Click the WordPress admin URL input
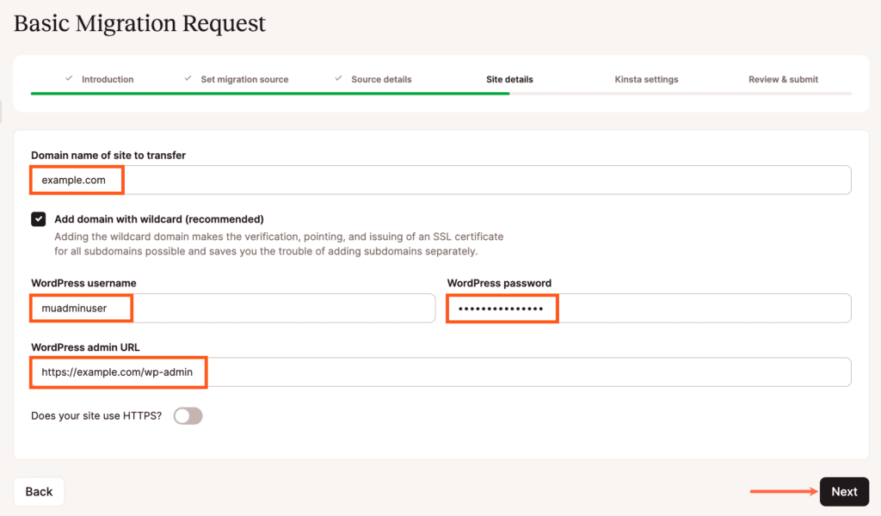The height and width of the screenshot is (516, 881). pyautogui.click(x=440, y=372)
